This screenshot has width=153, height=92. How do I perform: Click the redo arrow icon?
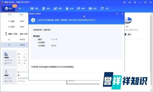click(x=23, y=8)
